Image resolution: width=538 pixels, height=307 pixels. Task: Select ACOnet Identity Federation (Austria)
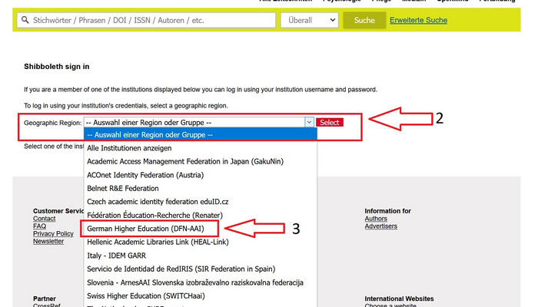click(201, 175)
